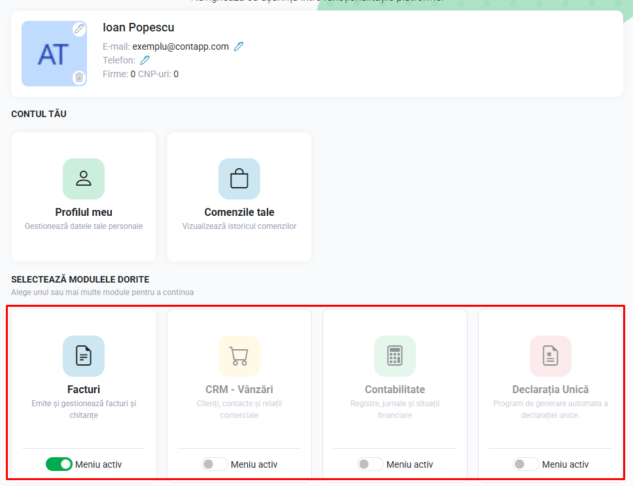Open the Profilul meu person icon
The image size is (633, 486).
[x=84, y=179]
